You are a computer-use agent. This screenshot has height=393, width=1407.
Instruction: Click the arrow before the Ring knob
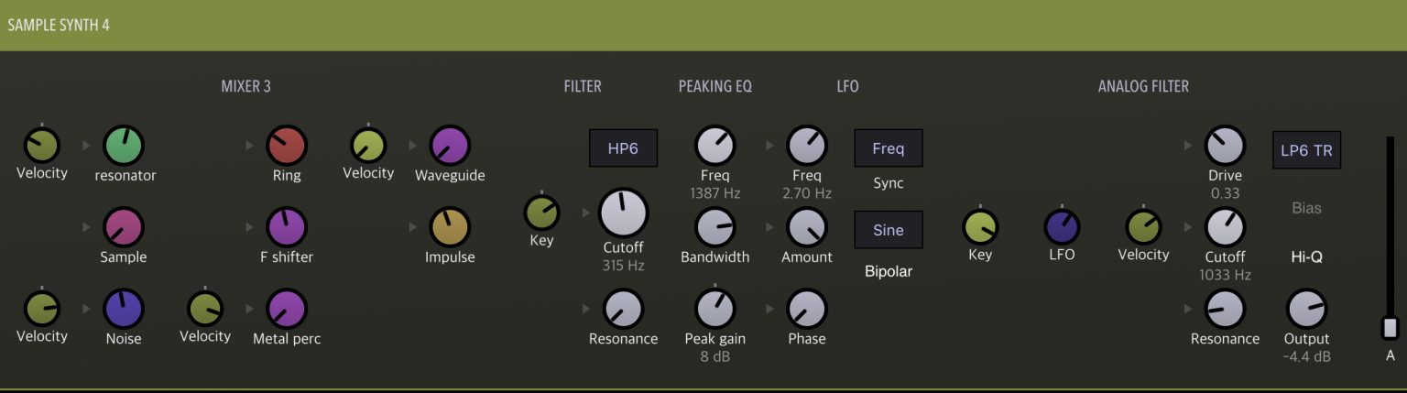tap(249, 146)
